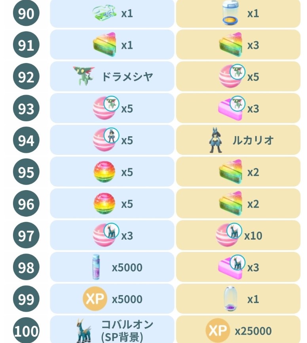The width and height of the screenshot is (307, 343).
Task: Select the level 92 number badge
Action: 26,76
